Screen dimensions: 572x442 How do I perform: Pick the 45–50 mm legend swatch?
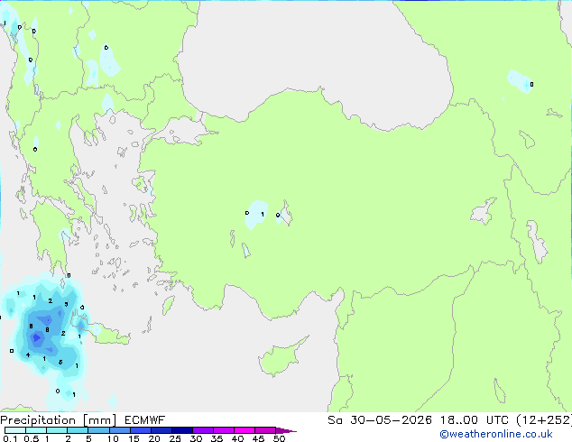(x=265, y=430)
